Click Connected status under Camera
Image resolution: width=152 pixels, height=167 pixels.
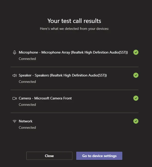pos(27,105)
